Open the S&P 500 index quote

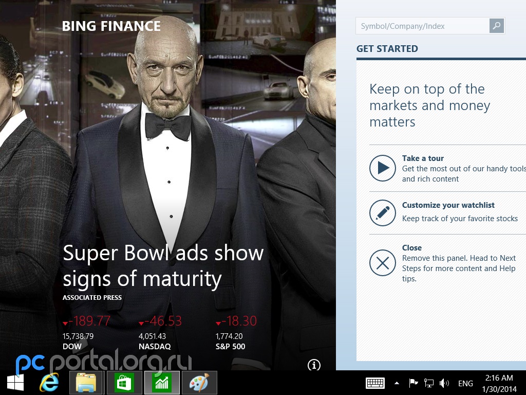[236, 333]
